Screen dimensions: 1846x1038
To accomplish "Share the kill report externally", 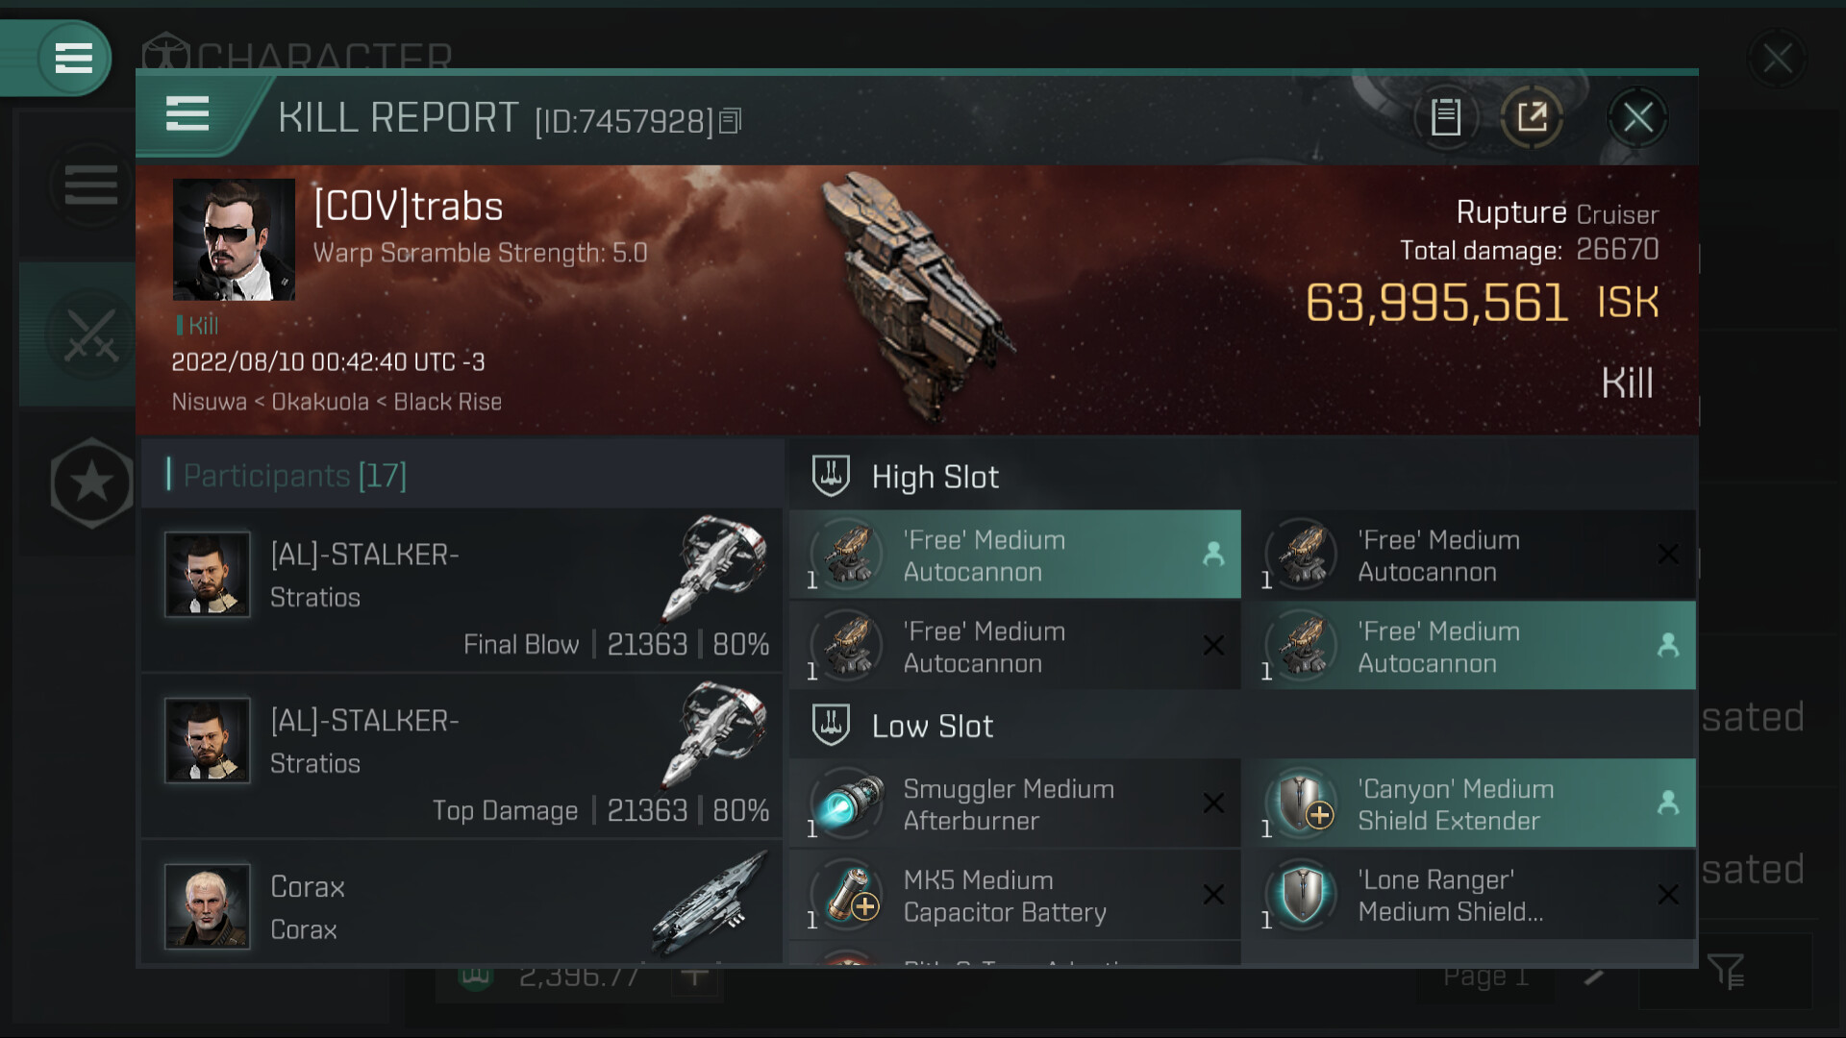I will coord(1532,118).
